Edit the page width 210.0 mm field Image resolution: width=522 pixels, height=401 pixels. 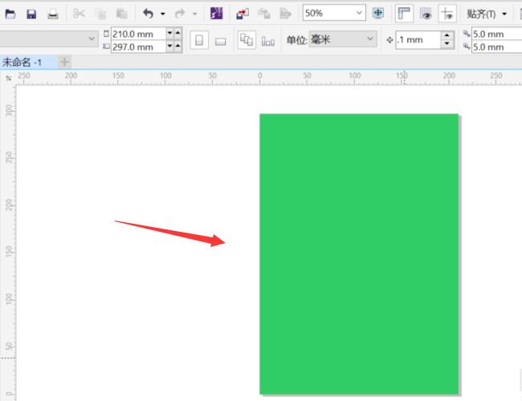click(x=138, y=34)
